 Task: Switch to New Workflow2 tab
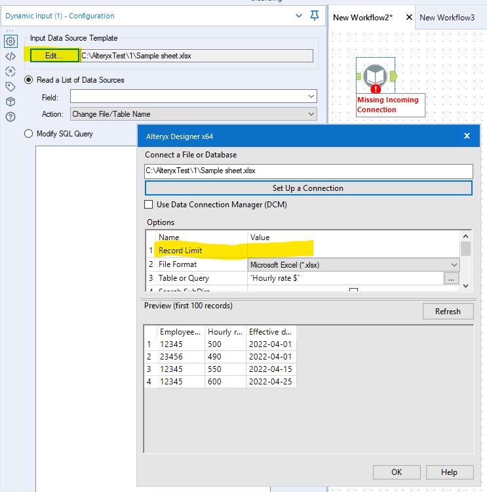point(363,18)
